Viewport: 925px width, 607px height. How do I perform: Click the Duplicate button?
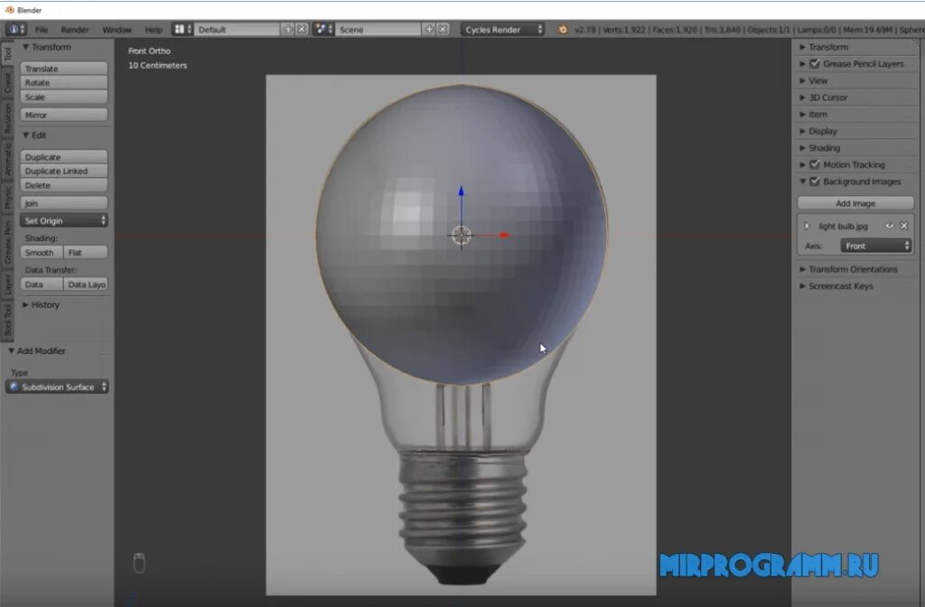pyautogui.click(x=64, y=157)
